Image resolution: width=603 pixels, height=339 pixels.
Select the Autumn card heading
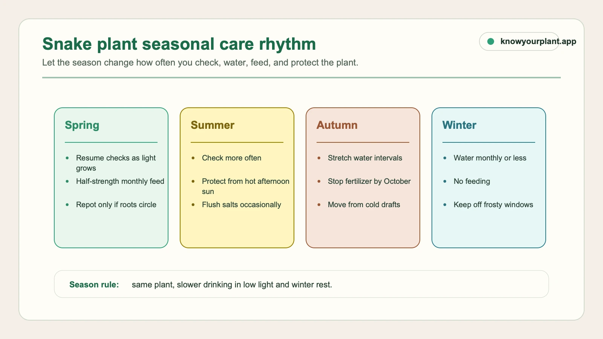pyautogui.click(x=337, y=125)
